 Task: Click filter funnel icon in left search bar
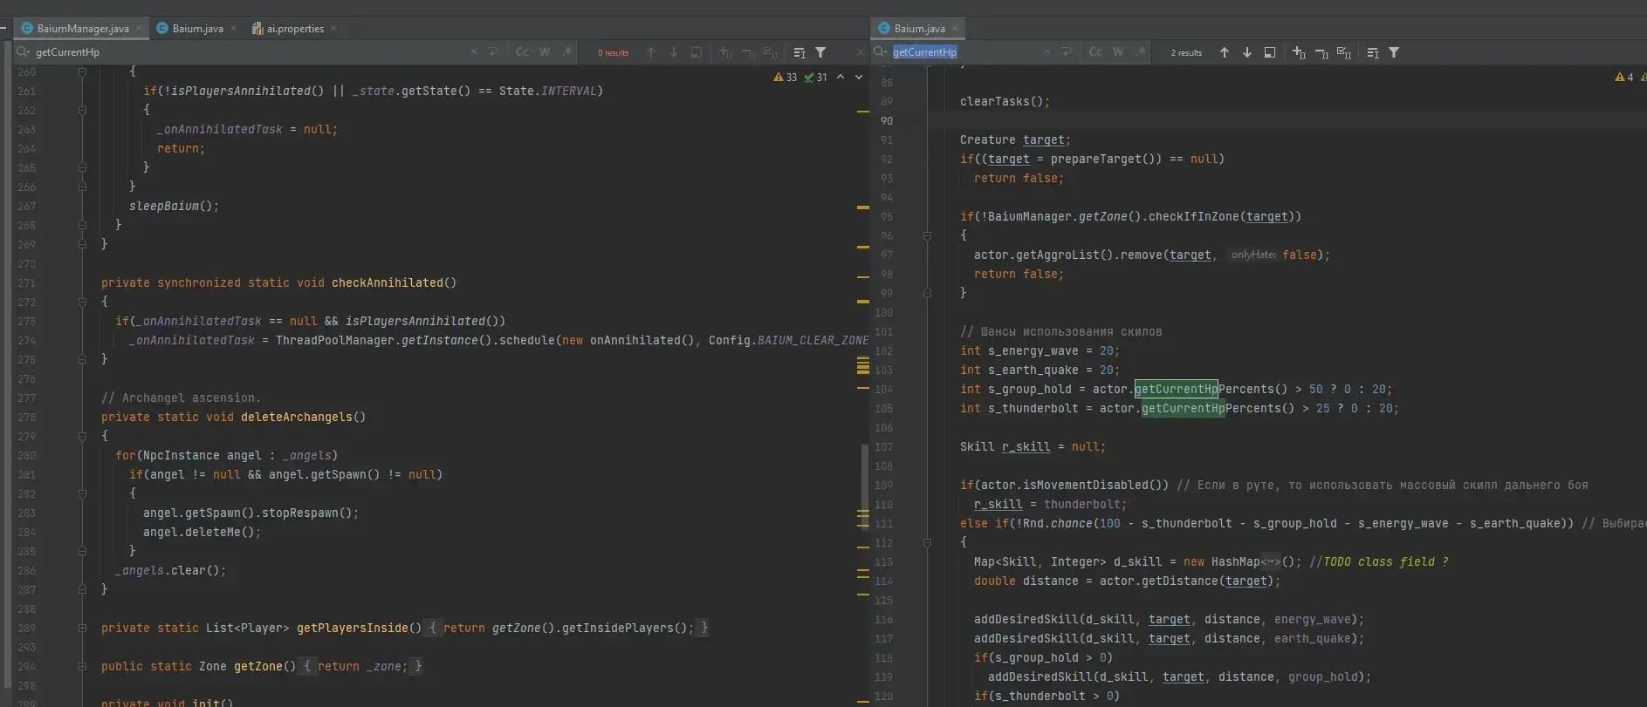point(820,52)
